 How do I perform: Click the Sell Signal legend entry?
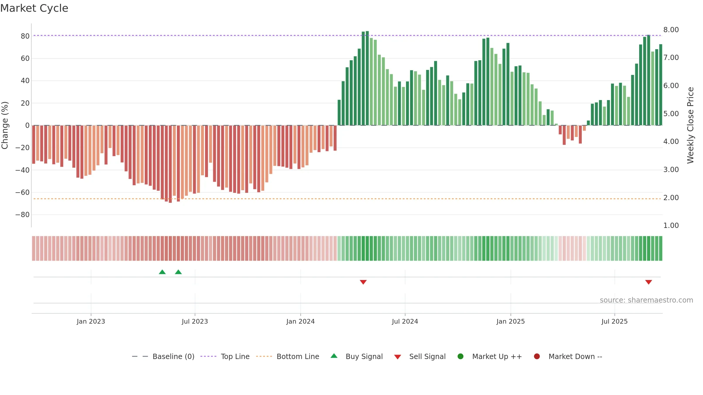point(420,356)
